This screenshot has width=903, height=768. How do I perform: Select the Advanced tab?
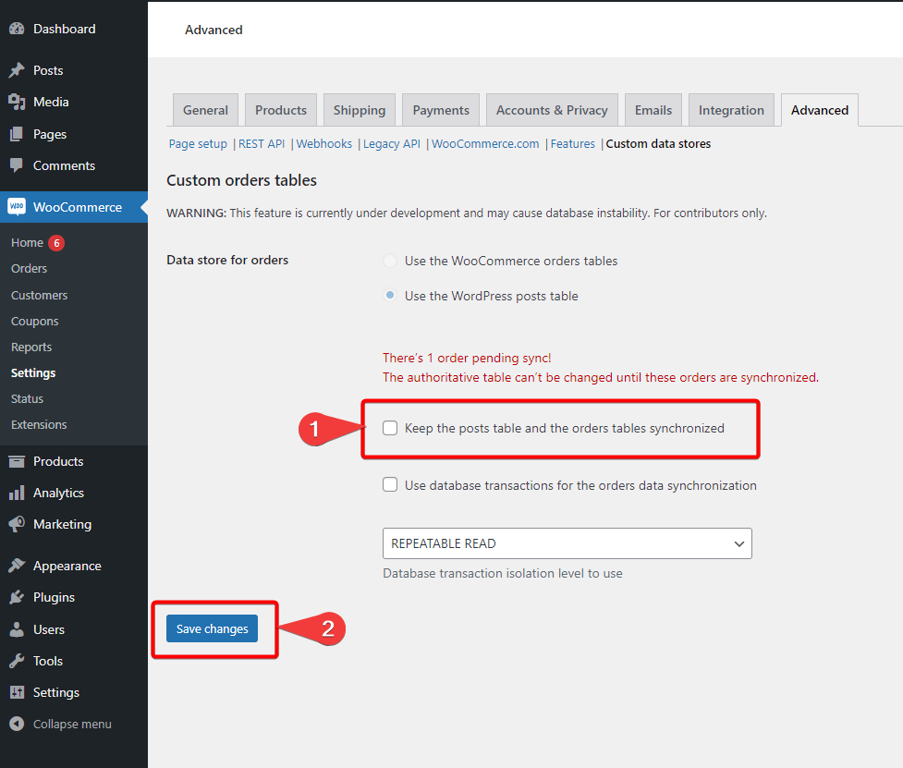point(820,110)
